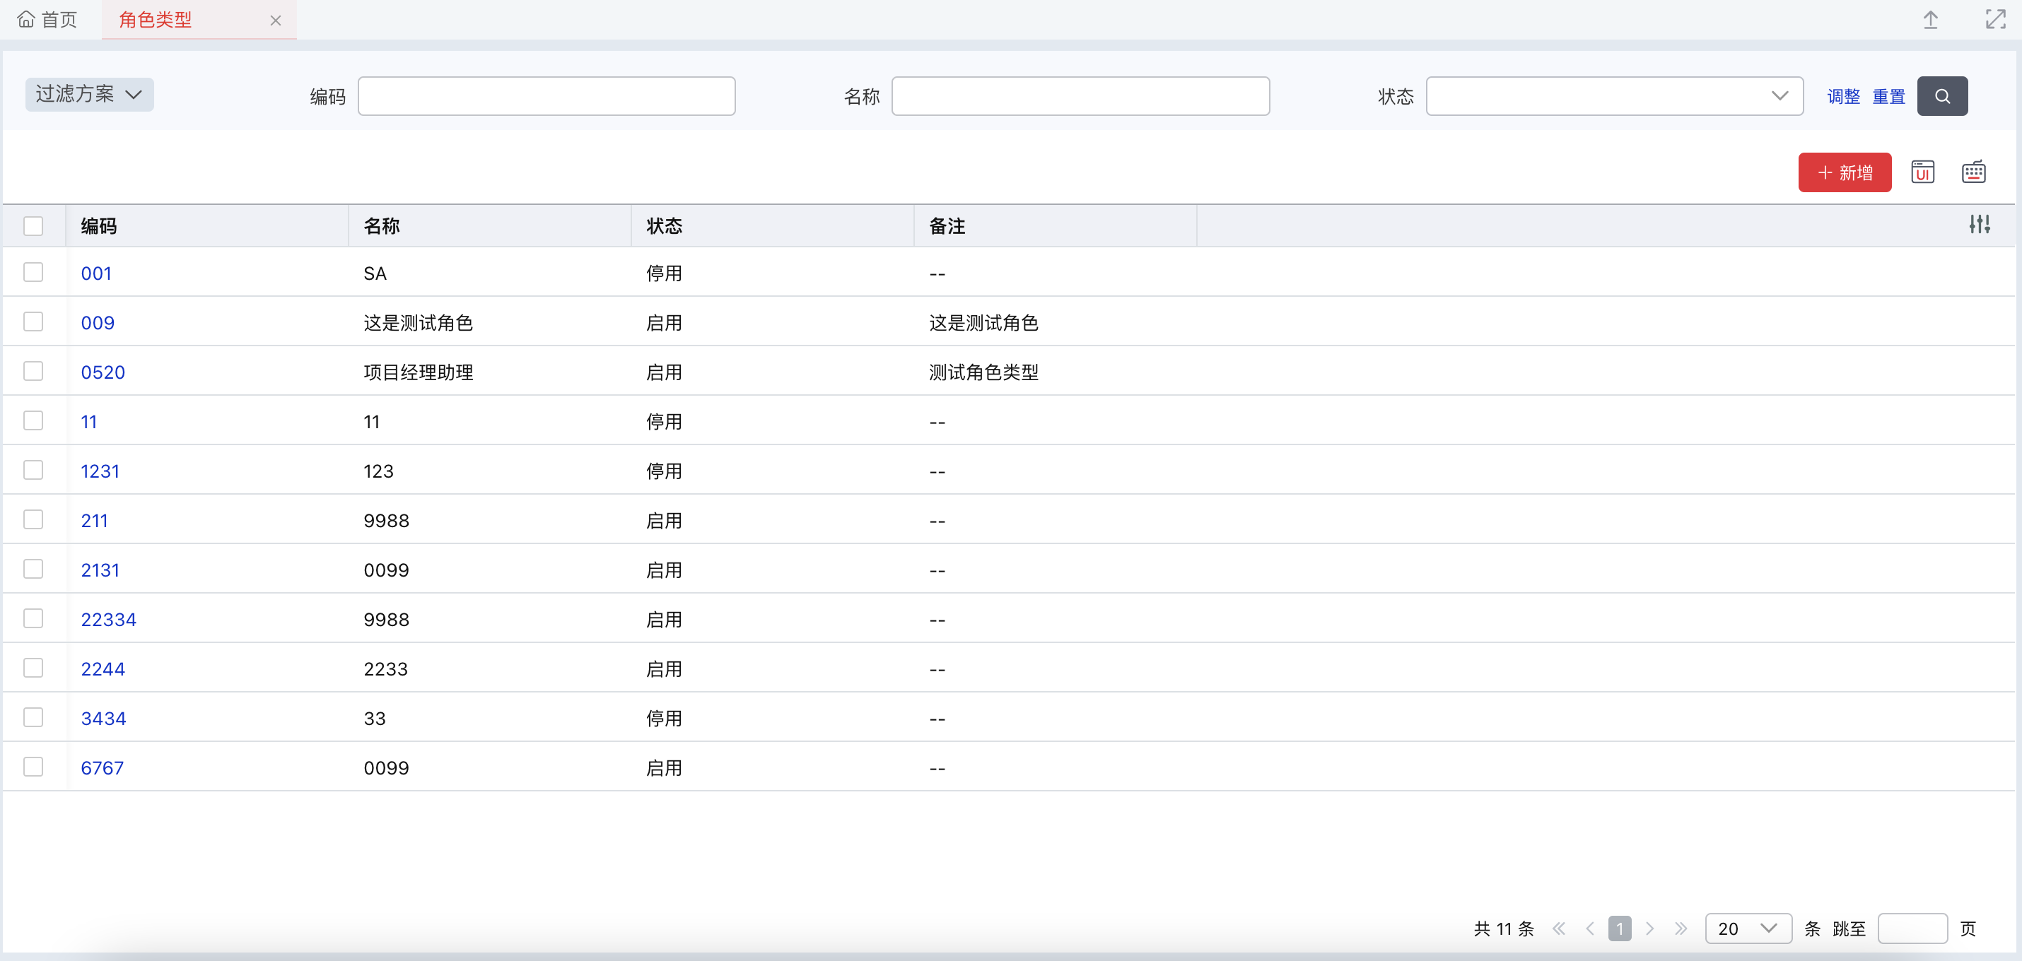Go to the first page arrow

1559,928
